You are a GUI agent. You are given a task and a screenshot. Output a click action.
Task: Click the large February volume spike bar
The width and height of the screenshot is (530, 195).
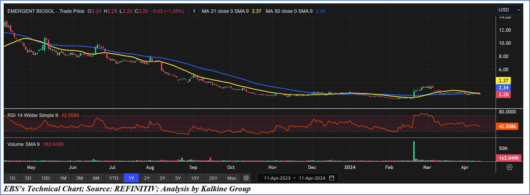coord(414,151)
